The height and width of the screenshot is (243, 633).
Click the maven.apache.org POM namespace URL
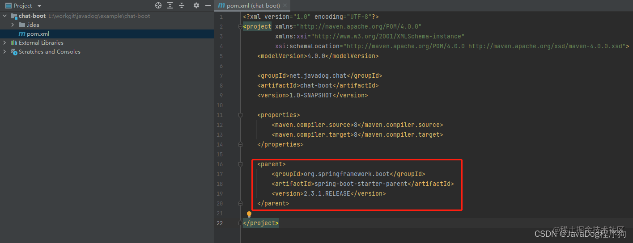361,26
